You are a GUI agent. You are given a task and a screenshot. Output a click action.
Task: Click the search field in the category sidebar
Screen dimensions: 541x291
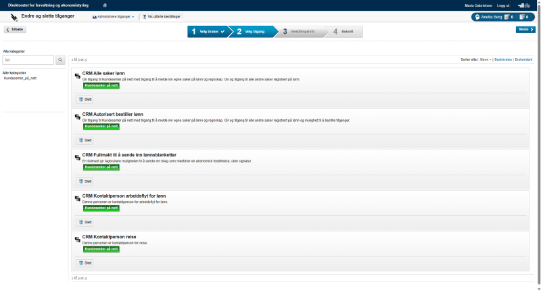point(28,60)
